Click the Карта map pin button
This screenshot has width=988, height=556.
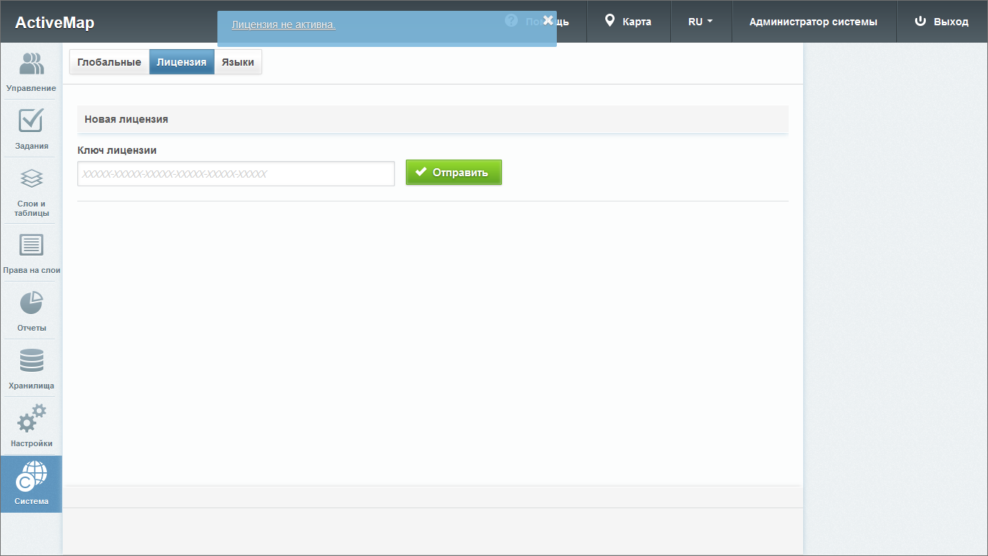point(628,22)
